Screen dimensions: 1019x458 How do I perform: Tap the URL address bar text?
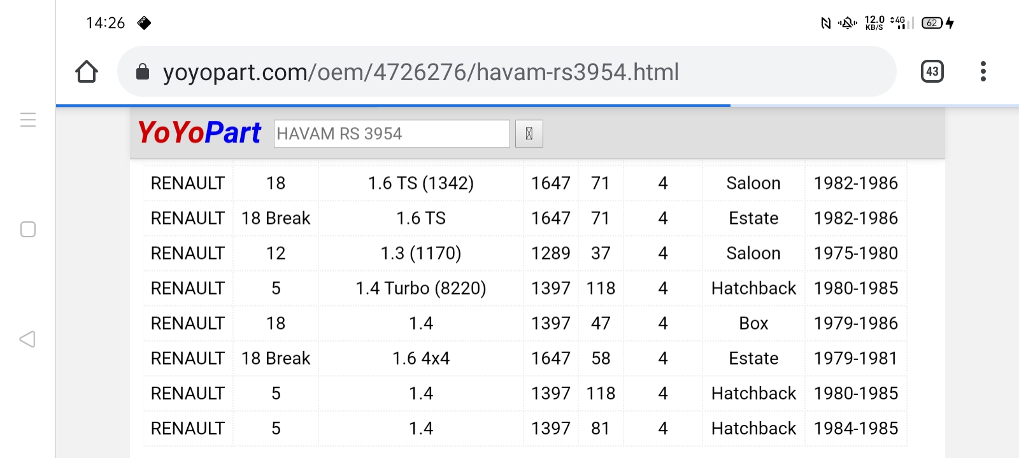(420, 72)
